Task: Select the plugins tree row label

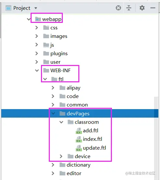Action: click(x=59, y=54)
